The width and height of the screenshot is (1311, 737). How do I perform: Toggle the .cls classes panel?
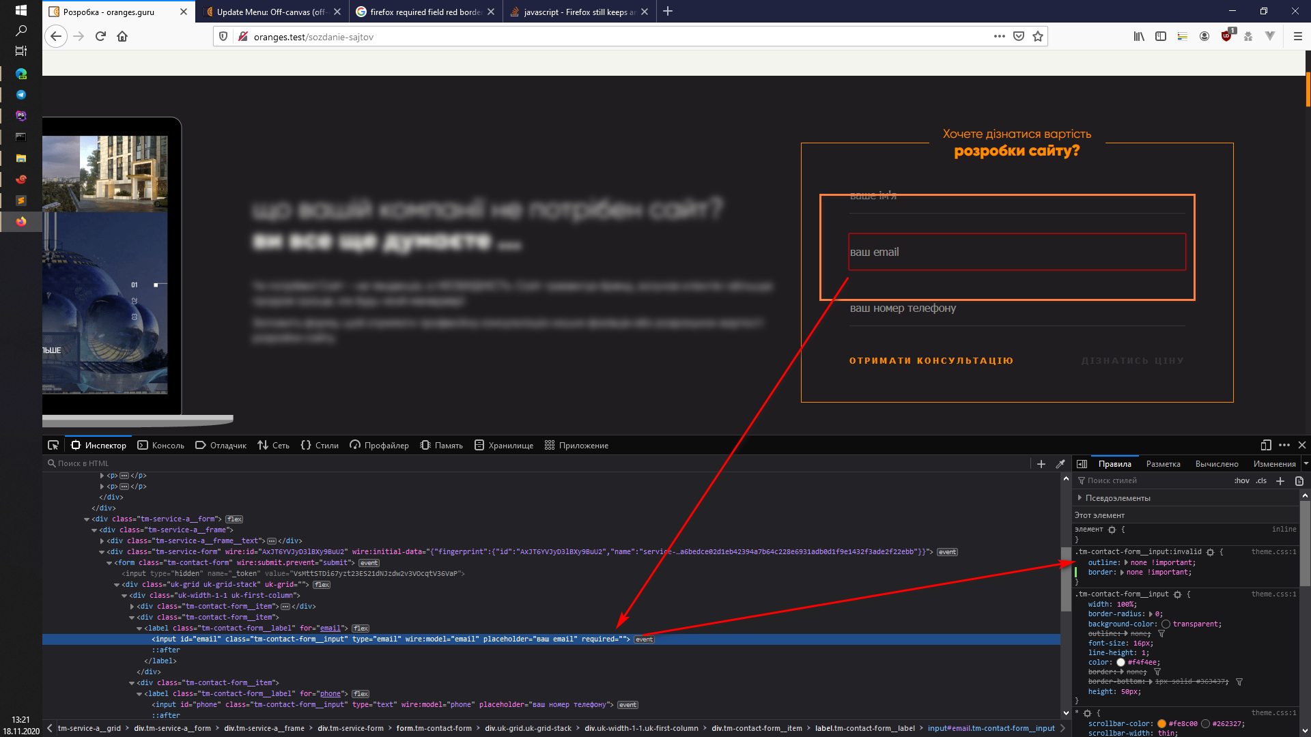[1261, 481]
